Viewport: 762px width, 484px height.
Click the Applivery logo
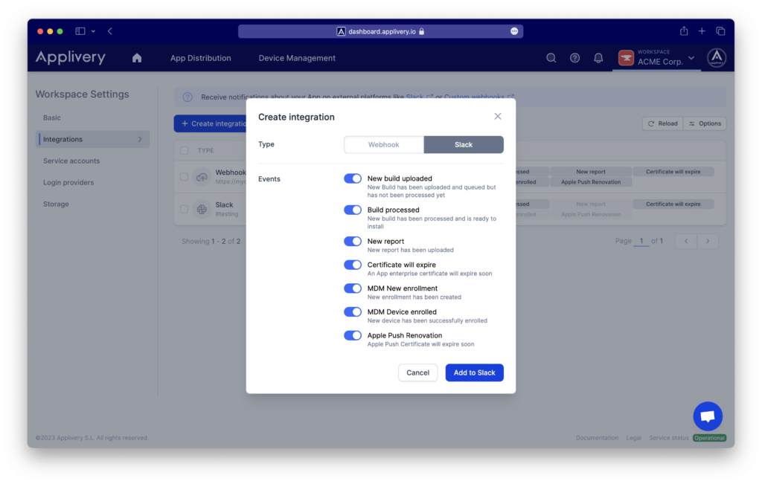coord(71,57)
